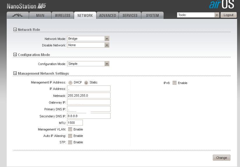Open the Disable Network dropdown
The width and height of the screenshot is (240, 167).
coord(88,45)
